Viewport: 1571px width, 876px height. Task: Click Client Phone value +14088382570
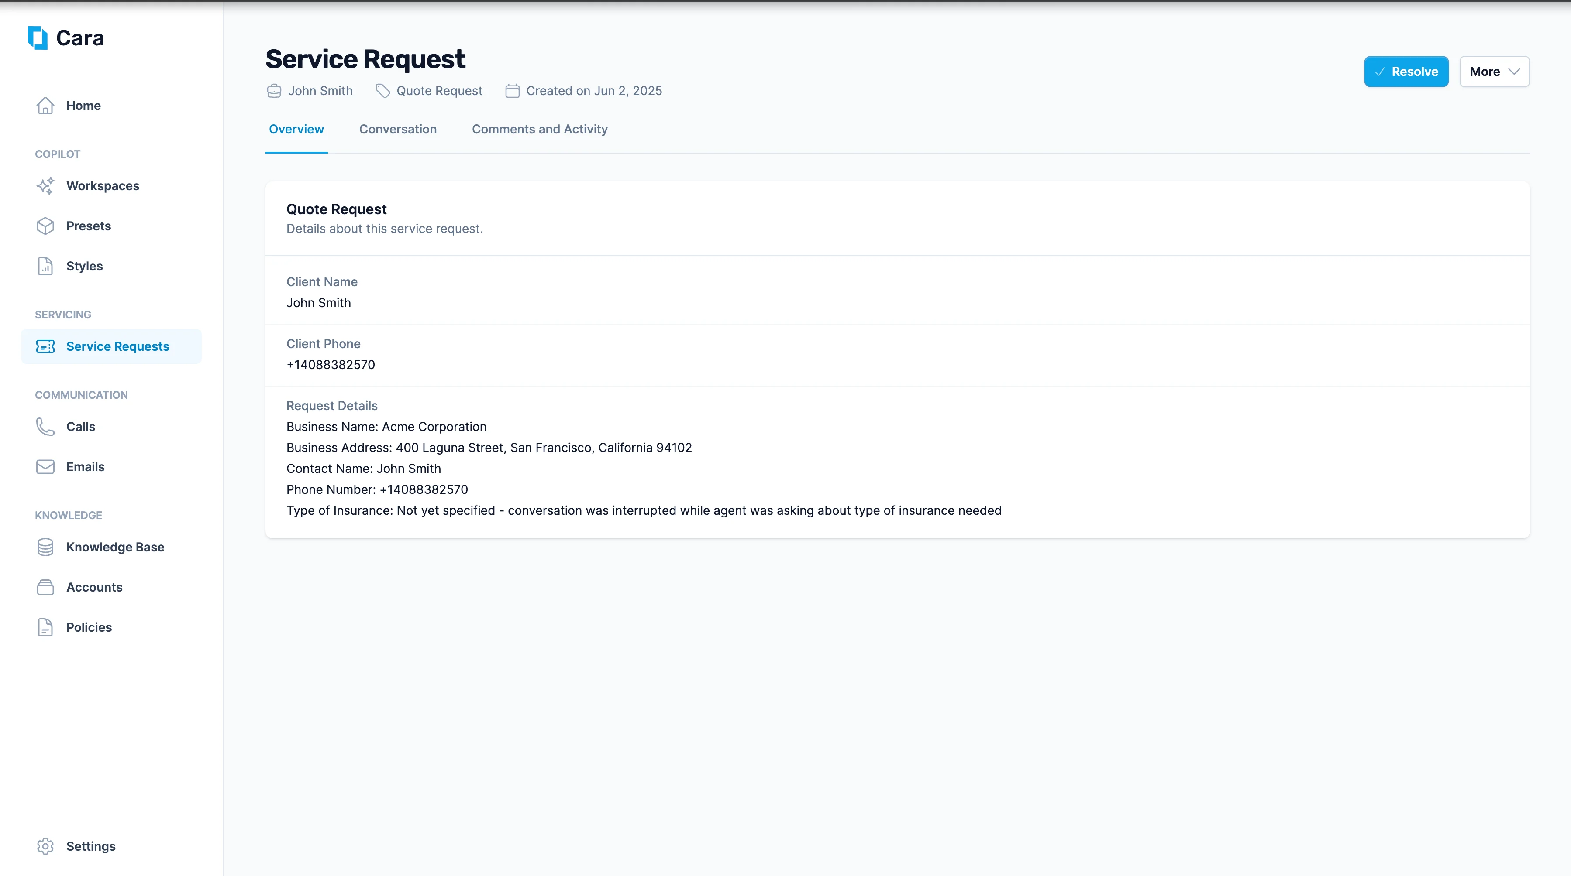click(x=331, y=365)
